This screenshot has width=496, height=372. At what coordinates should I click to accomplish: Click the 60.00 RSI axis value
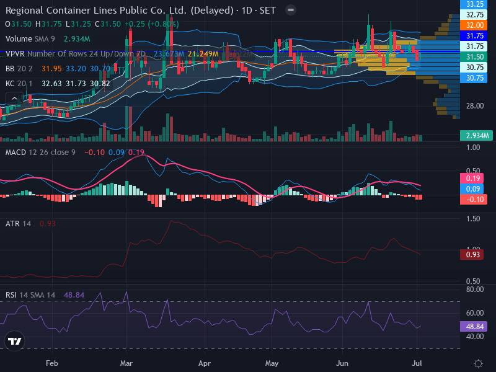point(475,313)
